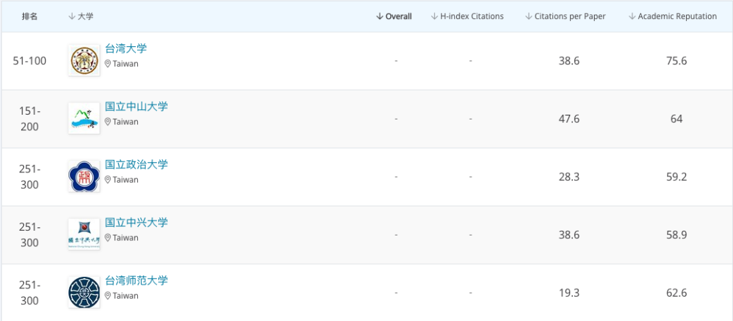Click the 排名 column header
This screenshot has height=321, width=733.
(30, 16)
